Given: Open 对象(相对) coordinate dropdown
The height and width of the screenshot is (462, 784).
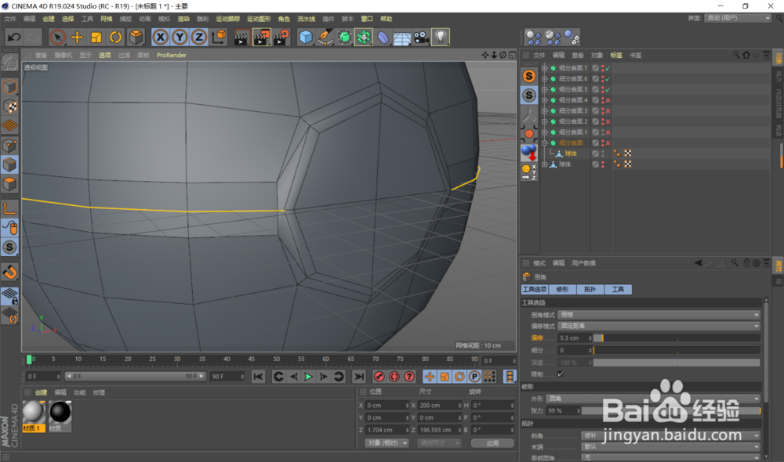Looking at the screenshot, I should pos(387,443).
